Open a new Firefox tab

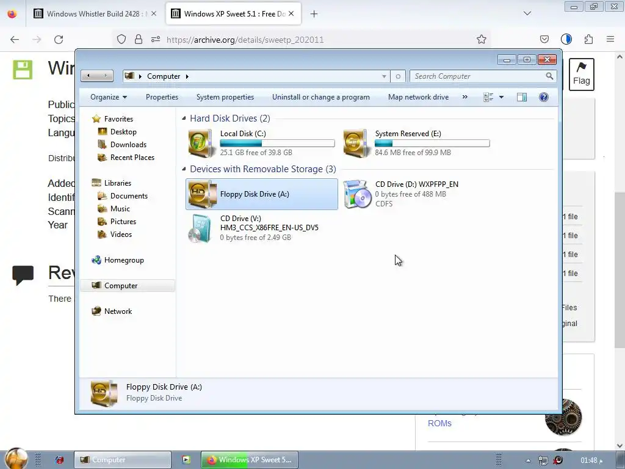pos(314,13)
